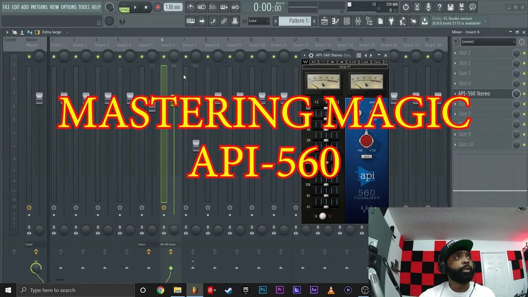Open the ADD menu
Viewport: 528px width, 297px height.
25,7
